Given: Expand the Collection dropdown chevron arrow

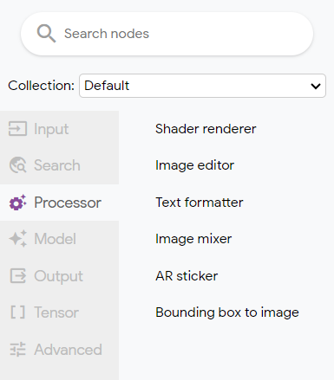Looking at the screenshot, I should tap(316, 86).
